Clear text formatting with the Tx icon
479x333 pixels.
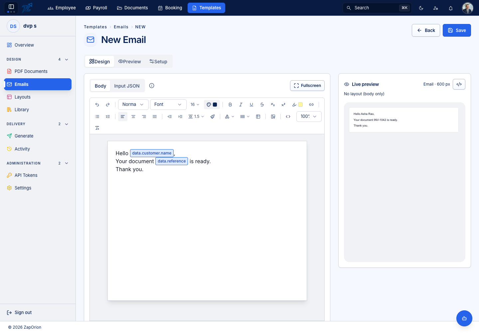[97, 128]
